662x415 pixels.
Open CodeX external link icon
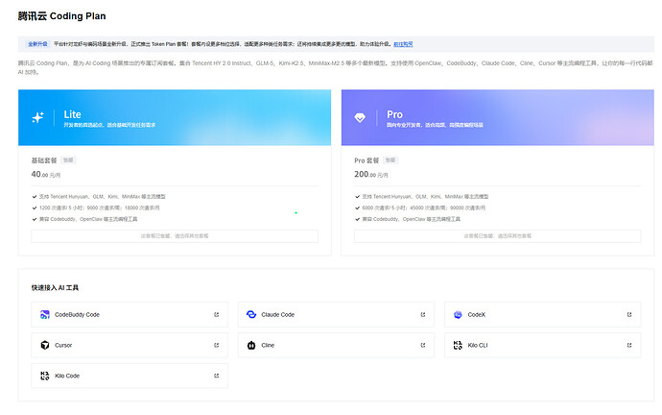629,314
